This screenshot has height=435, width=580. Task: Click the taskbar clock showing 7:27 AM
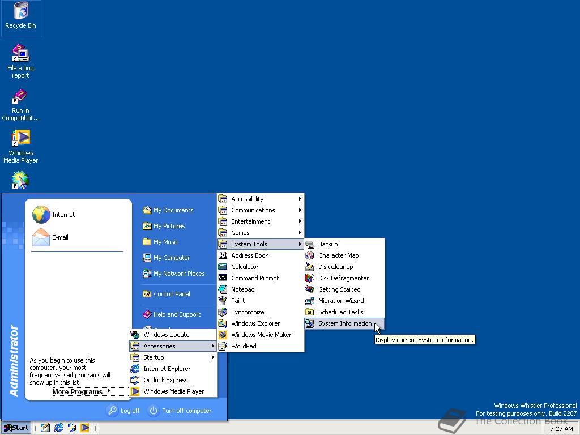tap(561, 429)
